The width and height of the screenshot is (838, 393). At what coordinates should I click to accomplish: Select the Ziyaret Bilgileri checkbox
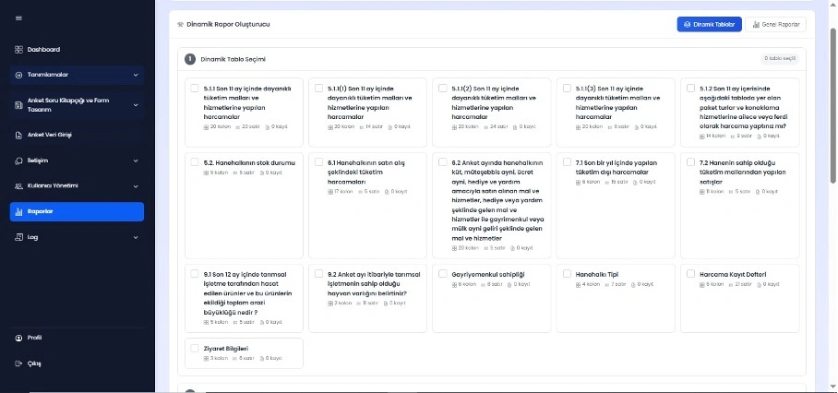pyautogui.click(x=195, y=348)
